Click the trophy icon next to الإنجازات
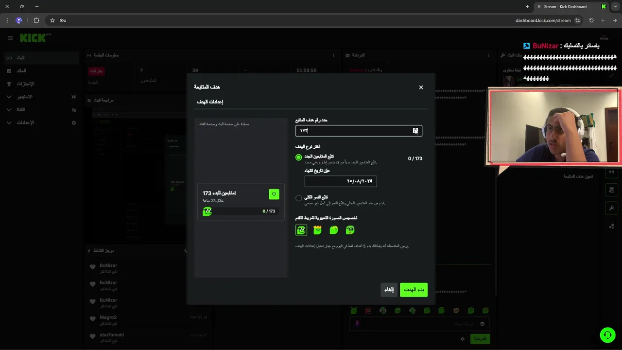Viewport: 622px width, 350px height. (9, 84)
